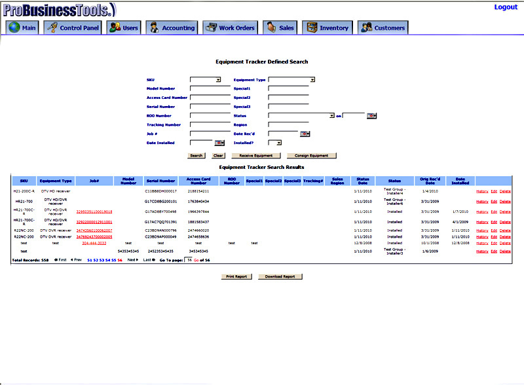Viewport: 524px width, 385px height.
Task: Go to results page 55
Action: tap(113, 260)
